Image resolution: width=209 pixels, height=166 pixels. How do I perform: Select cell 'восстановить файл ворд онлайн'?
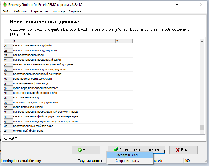[64, 93]
